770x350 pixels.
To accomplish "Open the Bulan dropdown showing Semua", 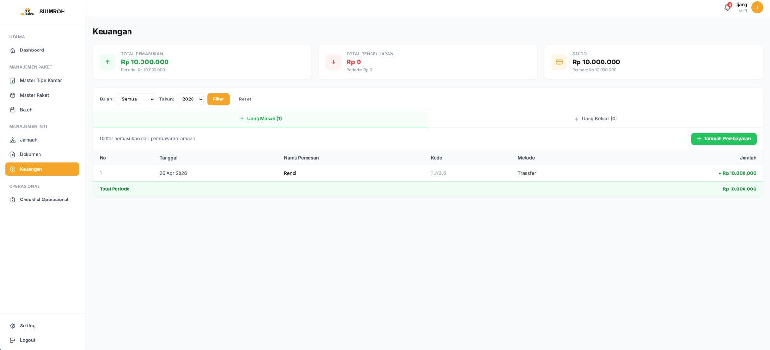I will click(136, 99).
